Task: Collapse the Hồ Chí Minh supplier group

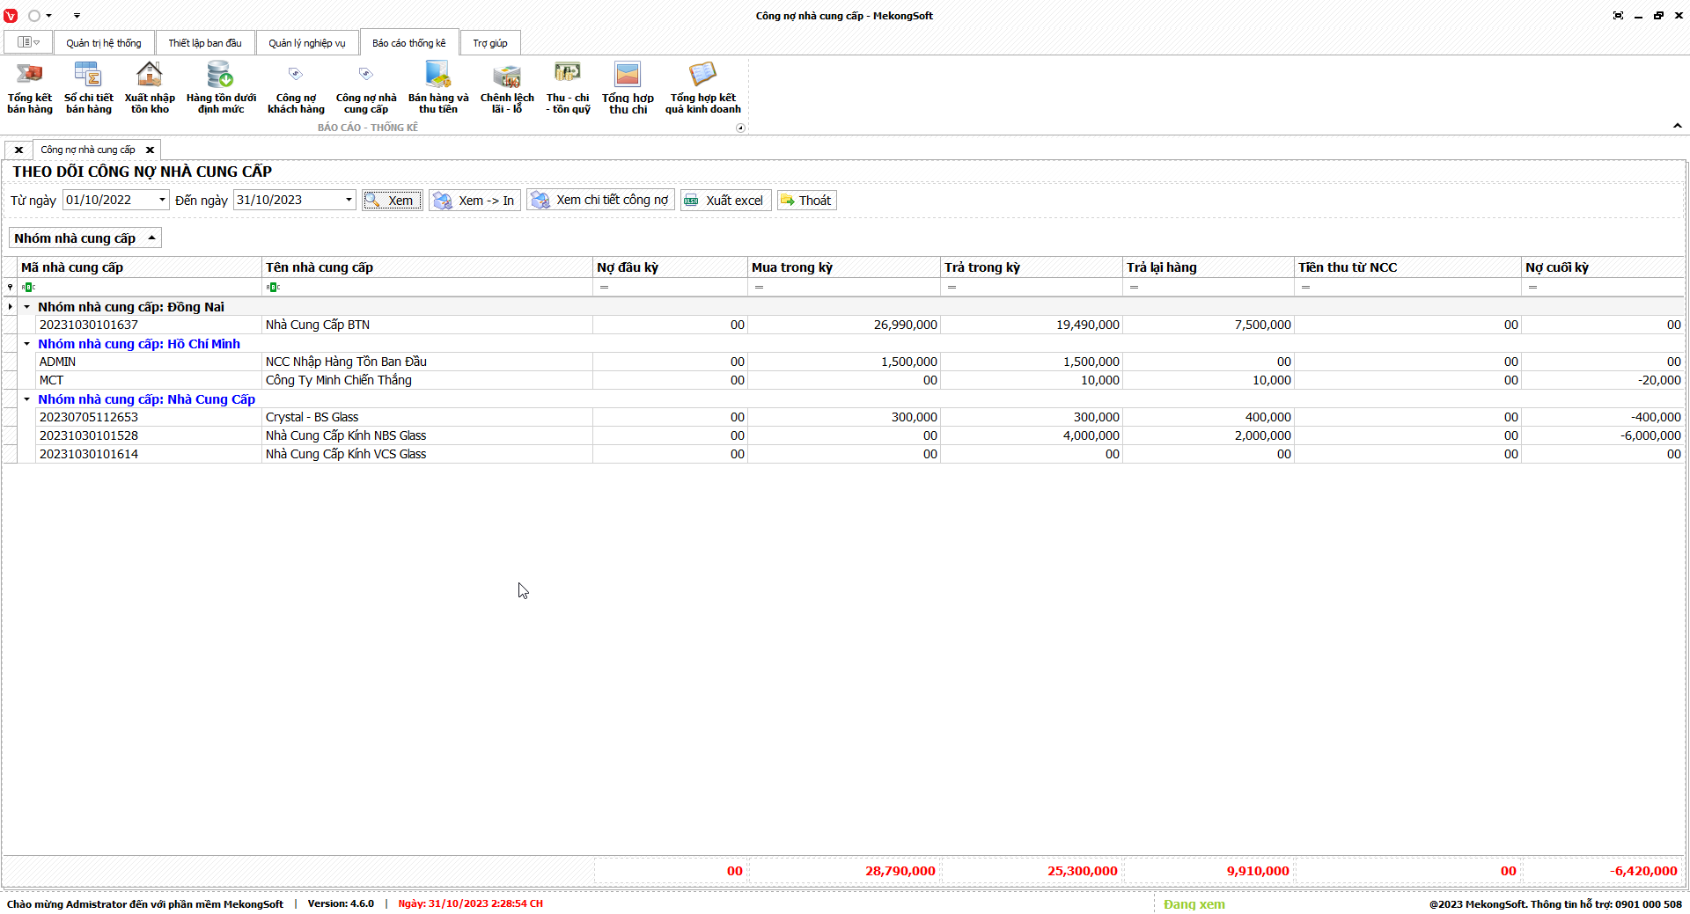Action: pos(27,344)
